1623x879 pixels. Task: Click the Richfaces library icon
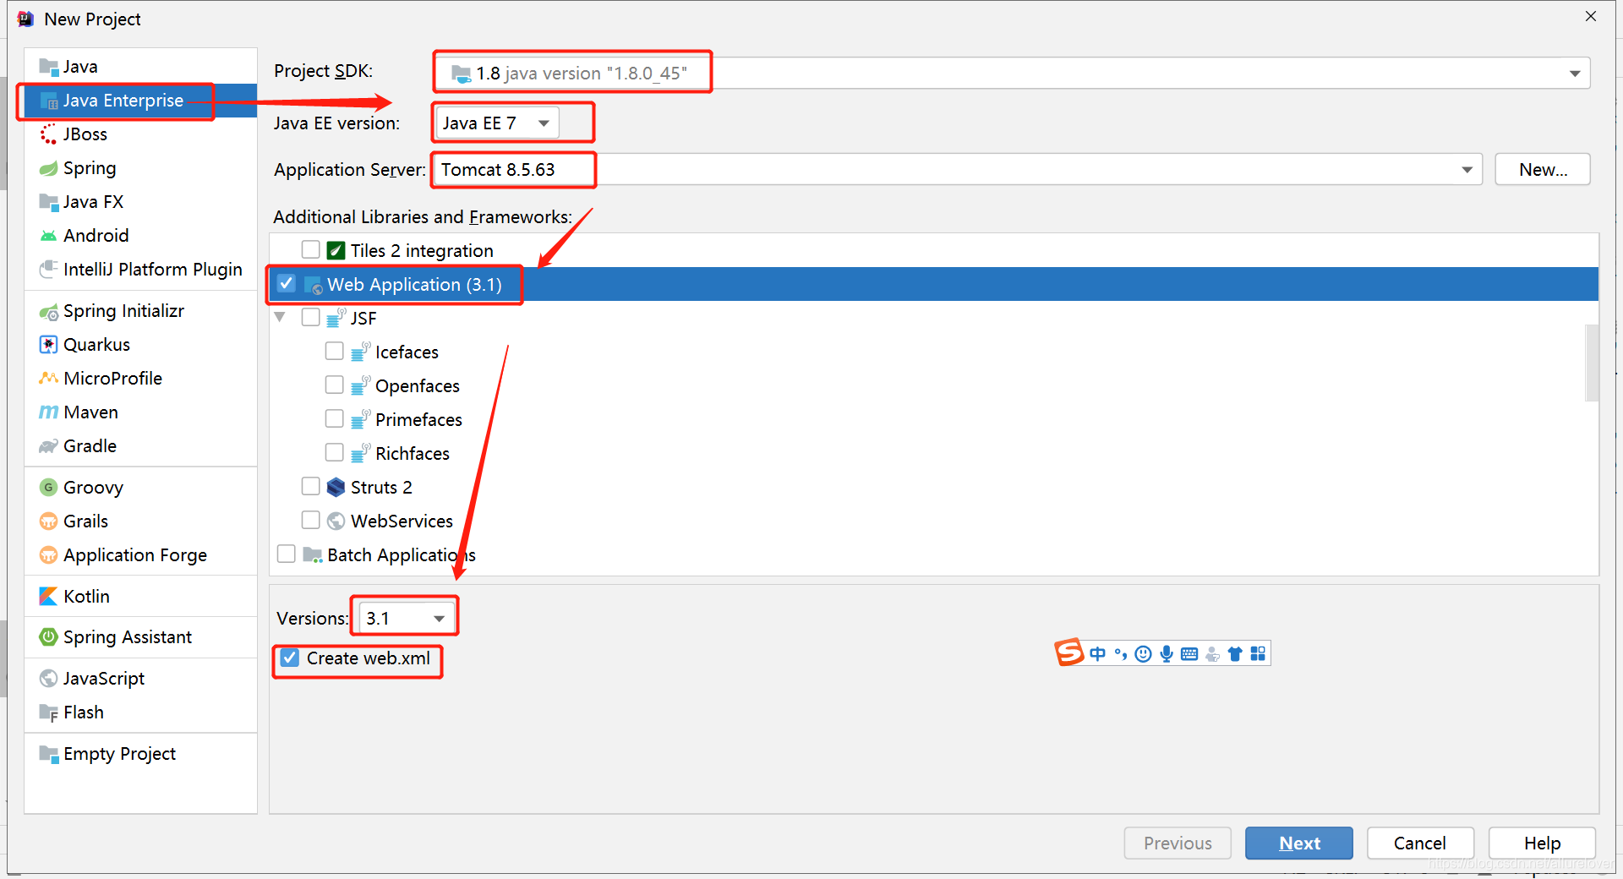(360, 453)
